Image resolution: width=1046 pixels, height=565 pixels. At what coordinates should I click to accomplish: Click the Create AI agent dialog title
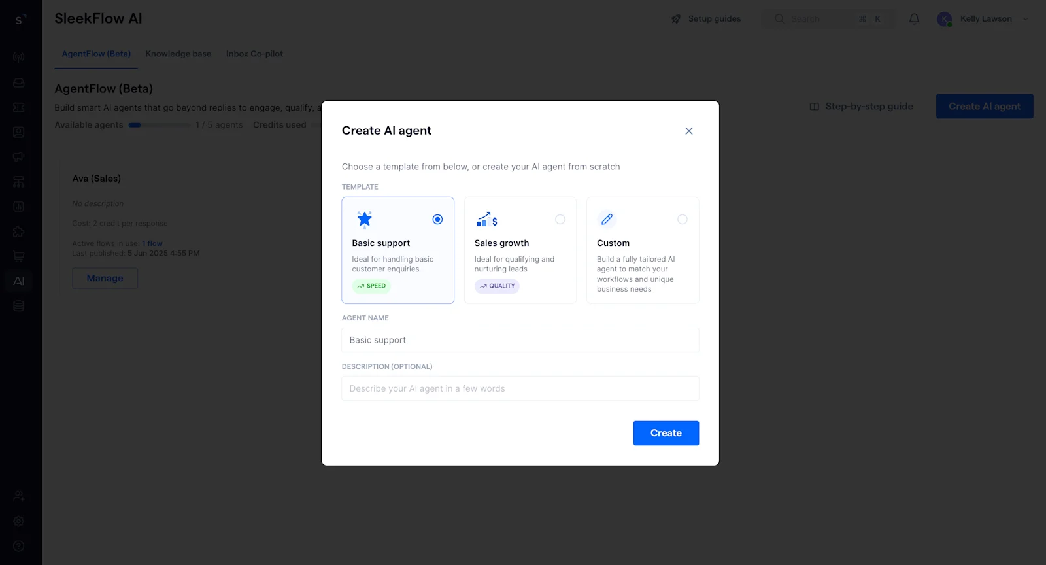click(386, 131)
